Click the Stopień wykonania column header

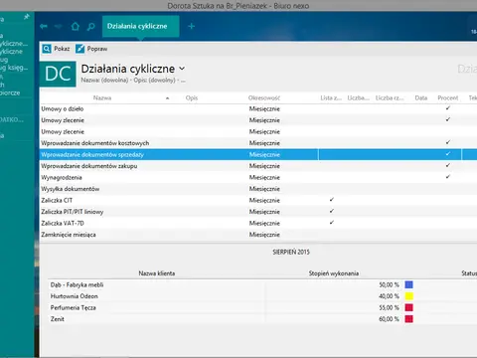334,273
